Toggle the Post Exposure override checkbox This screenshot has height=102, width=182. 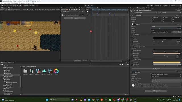pyautogui.click(x=132, y=50)
